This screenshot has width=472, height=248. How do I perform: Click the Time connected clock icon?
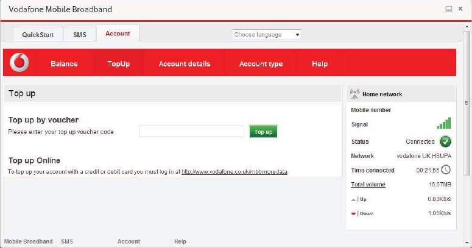(446, 170)
